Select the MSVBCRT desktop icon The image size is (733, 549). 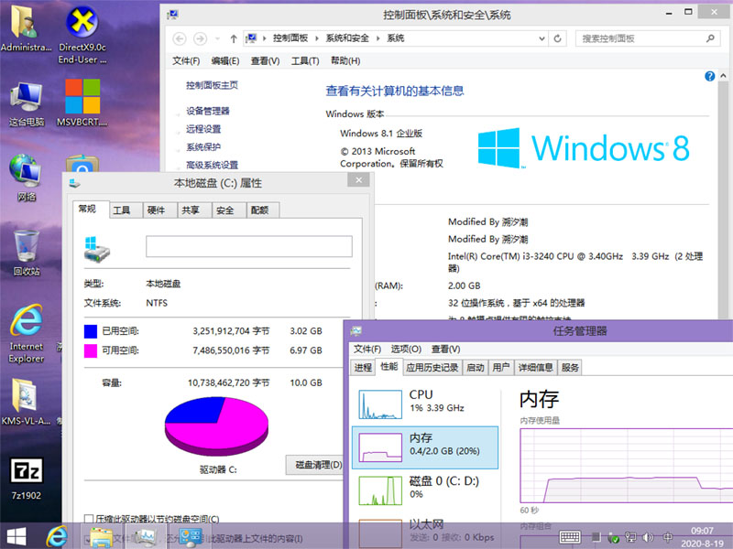coord(82,102)
